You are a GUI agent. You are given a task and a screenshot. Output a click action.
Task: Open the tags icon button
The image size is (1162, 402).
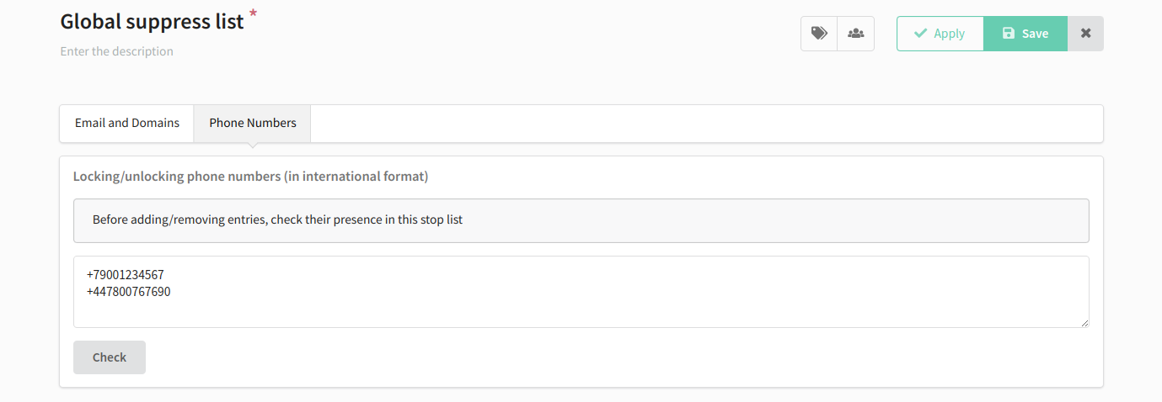click(819, 34)
